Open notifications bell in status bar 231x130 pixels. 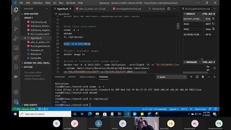point(215,109)
